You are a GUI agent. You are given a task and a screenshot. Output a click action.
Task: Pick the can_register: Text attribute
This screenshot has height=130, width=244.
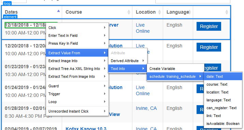pos(223,108)
